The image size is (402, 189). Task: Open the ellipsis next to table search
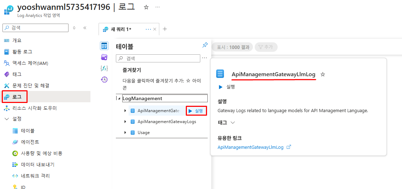coord(205,58)
